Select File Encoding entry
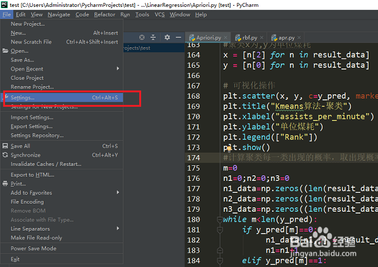The width and height of the screenshot is (378, 267). coord(62,202)
